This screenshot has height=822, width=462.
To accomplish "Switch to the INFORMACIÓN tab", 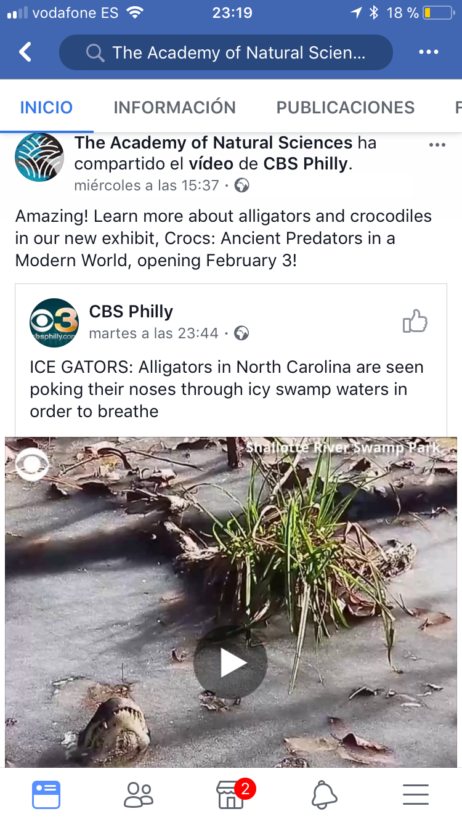I will tap(174, 107).
